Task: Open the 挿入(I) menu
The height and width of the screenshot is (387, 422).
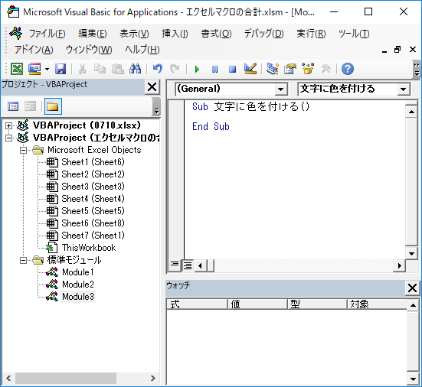Action: click(175, 34)
